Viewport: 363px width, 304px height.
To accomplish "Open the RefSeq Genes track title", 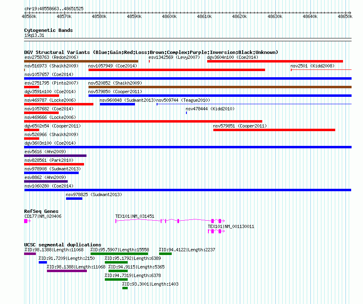I will pos(41,211).
